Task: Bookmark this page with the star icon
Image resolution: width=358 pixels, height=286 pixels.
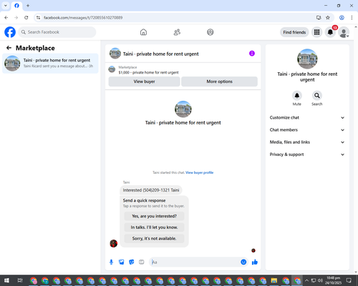Action: (328, 18)
